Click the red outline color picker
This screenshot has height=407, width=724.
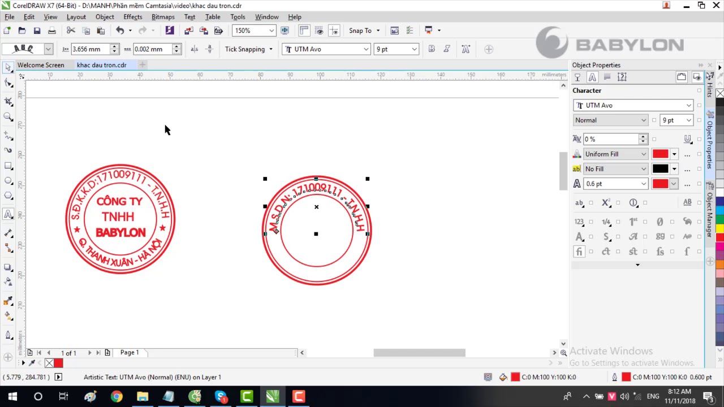coord(664,184)
